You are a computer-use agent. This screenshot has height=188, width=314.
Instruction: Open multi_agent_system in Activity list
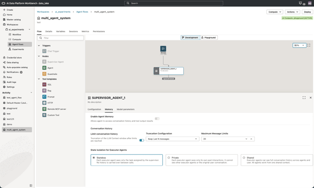click(x=17, y=130)
